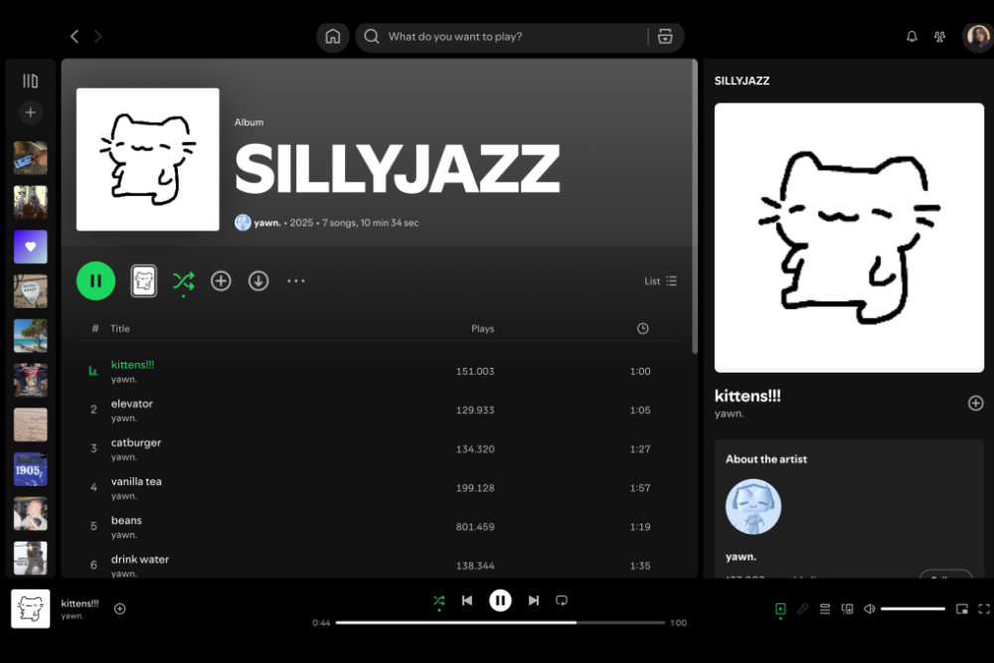Save the album to Your Library
Viewport: 994px width, 663px height.
click(x=221, y=280)
